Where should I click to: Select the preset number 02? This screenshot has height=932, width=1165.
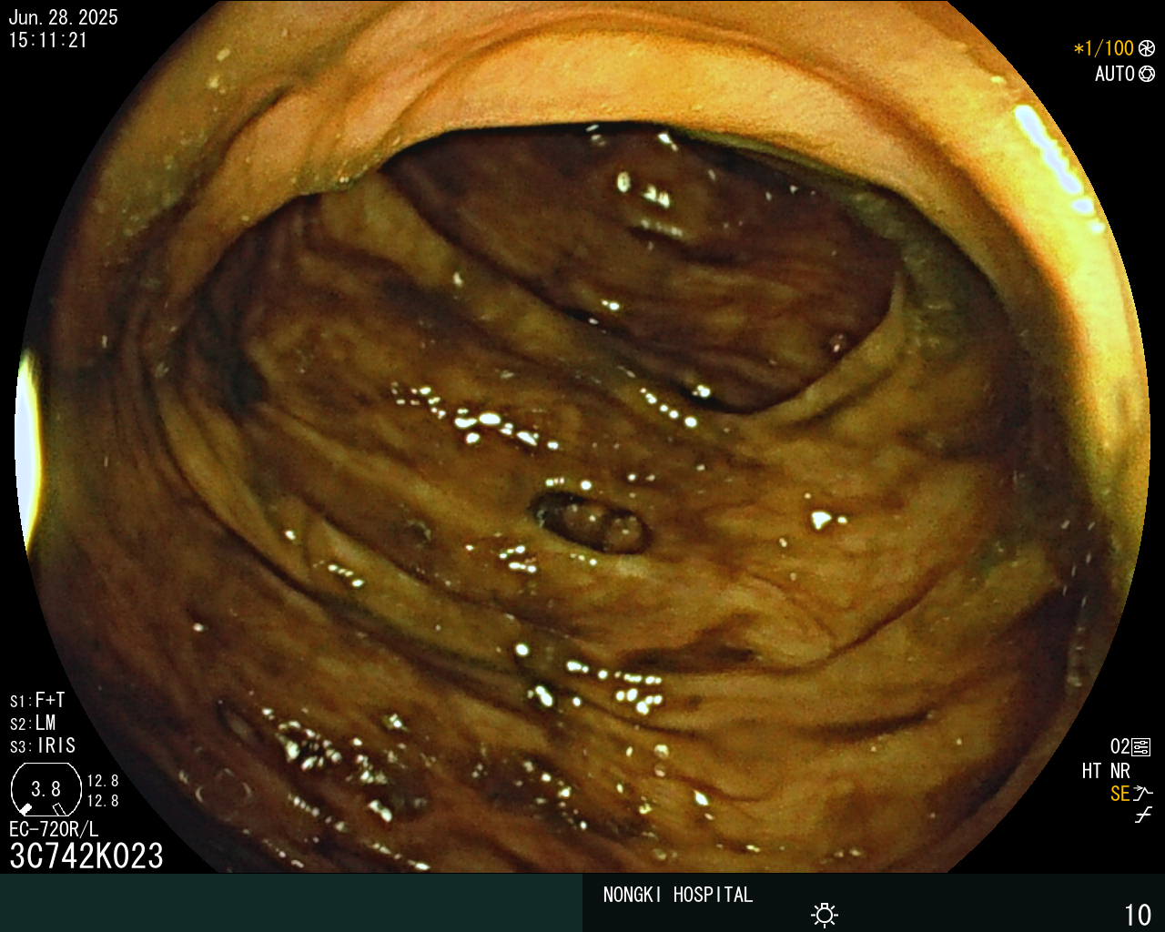1119,747
